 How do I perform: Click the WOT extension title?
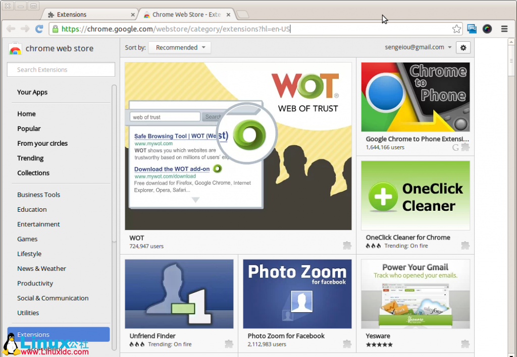[x=137, y=238]
